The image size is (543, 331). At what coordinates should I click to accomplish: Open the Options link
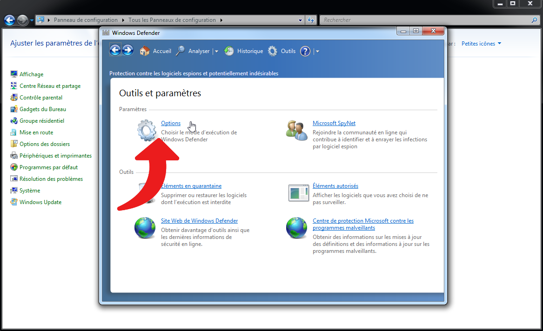pyautogui.click(x=171, y=123)
